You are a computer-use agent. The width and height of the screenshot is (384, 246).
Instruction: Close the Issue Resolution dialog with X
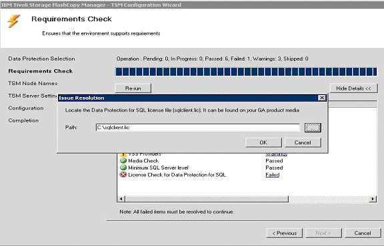click(321, 98)
